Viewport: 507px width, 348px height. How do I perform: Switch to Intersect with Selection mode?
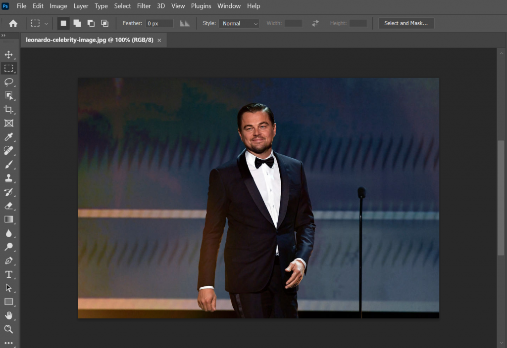[x=104, y=23]
